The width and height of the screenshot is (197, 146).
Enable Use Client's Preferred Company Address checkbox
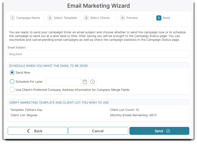[x=12, y=90]
